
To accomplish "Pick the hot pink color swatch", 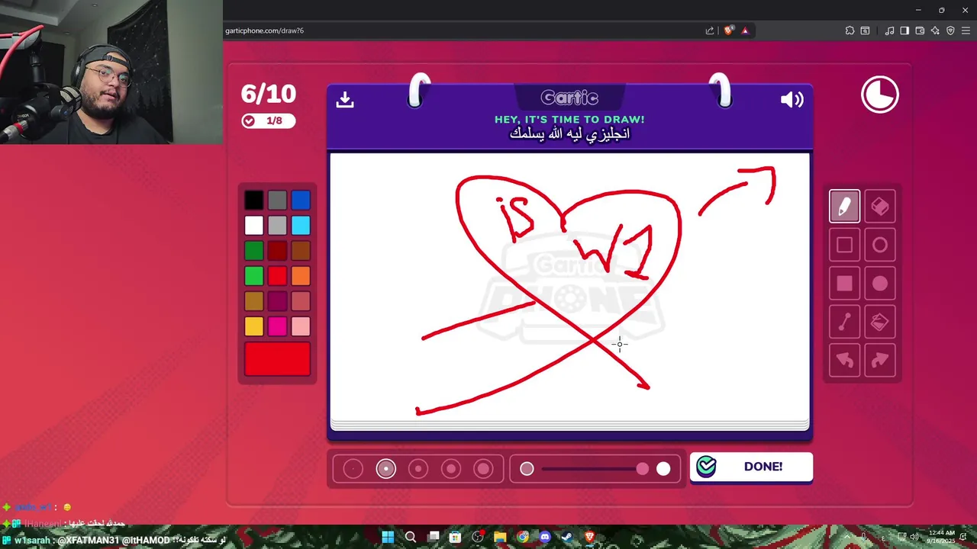I will [x=277, y=326].
